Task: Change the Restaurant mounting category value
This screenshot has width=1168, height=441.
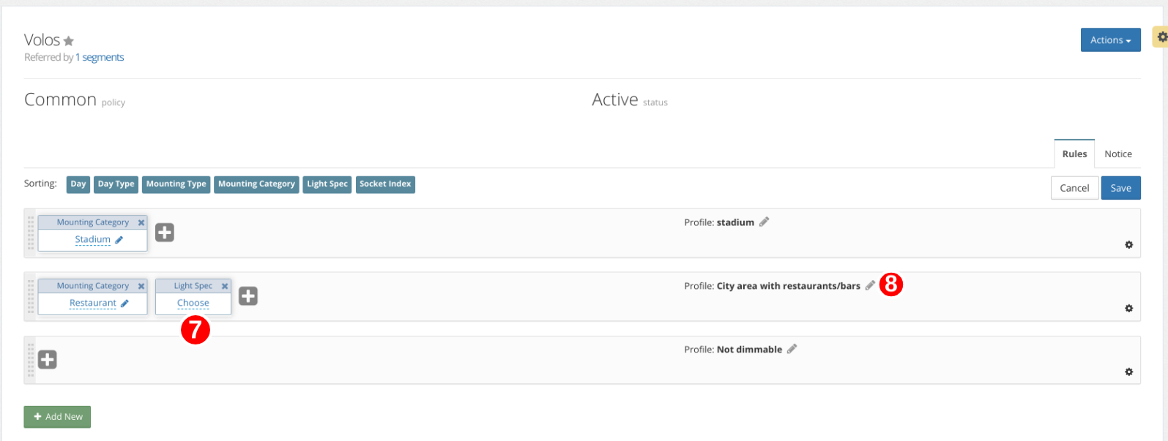Action: point(93,304)
